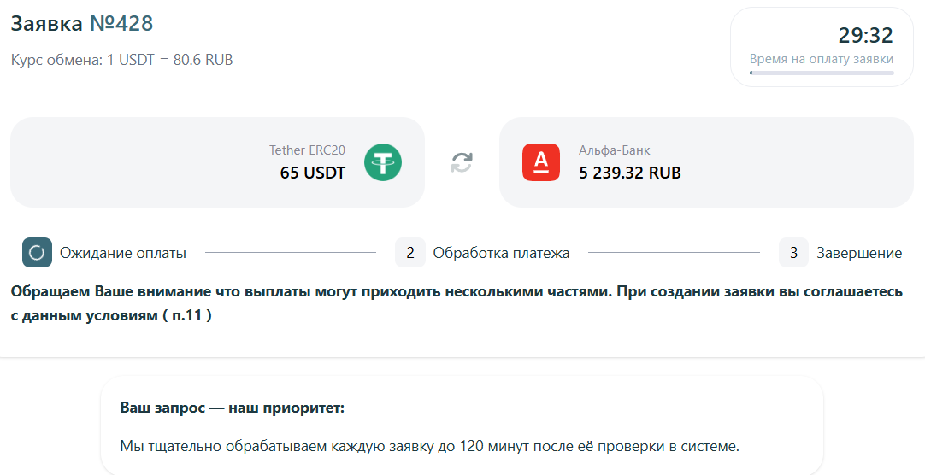The height and width of the screenshot is (475, 925).
Task: Click the step 2 number badge
Action: coord(410,253)
